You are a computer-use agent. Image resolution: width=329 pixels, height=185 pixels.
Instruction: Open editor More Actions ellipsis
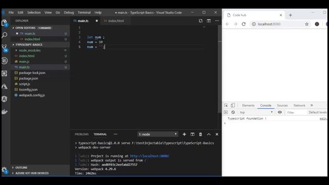(217, 21)
